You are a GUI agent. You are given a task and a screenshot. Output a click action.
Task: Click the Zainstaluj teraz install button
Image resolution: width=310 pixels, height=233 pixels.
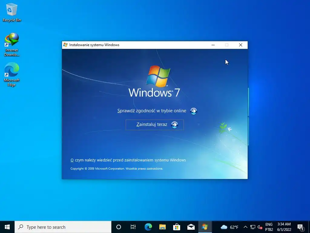coord(155,125)
